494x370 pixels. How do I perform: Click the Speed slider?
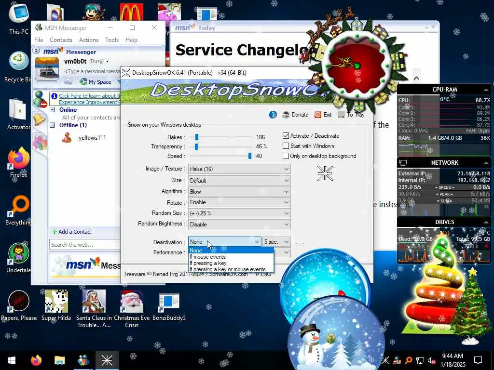coord(221,156)
